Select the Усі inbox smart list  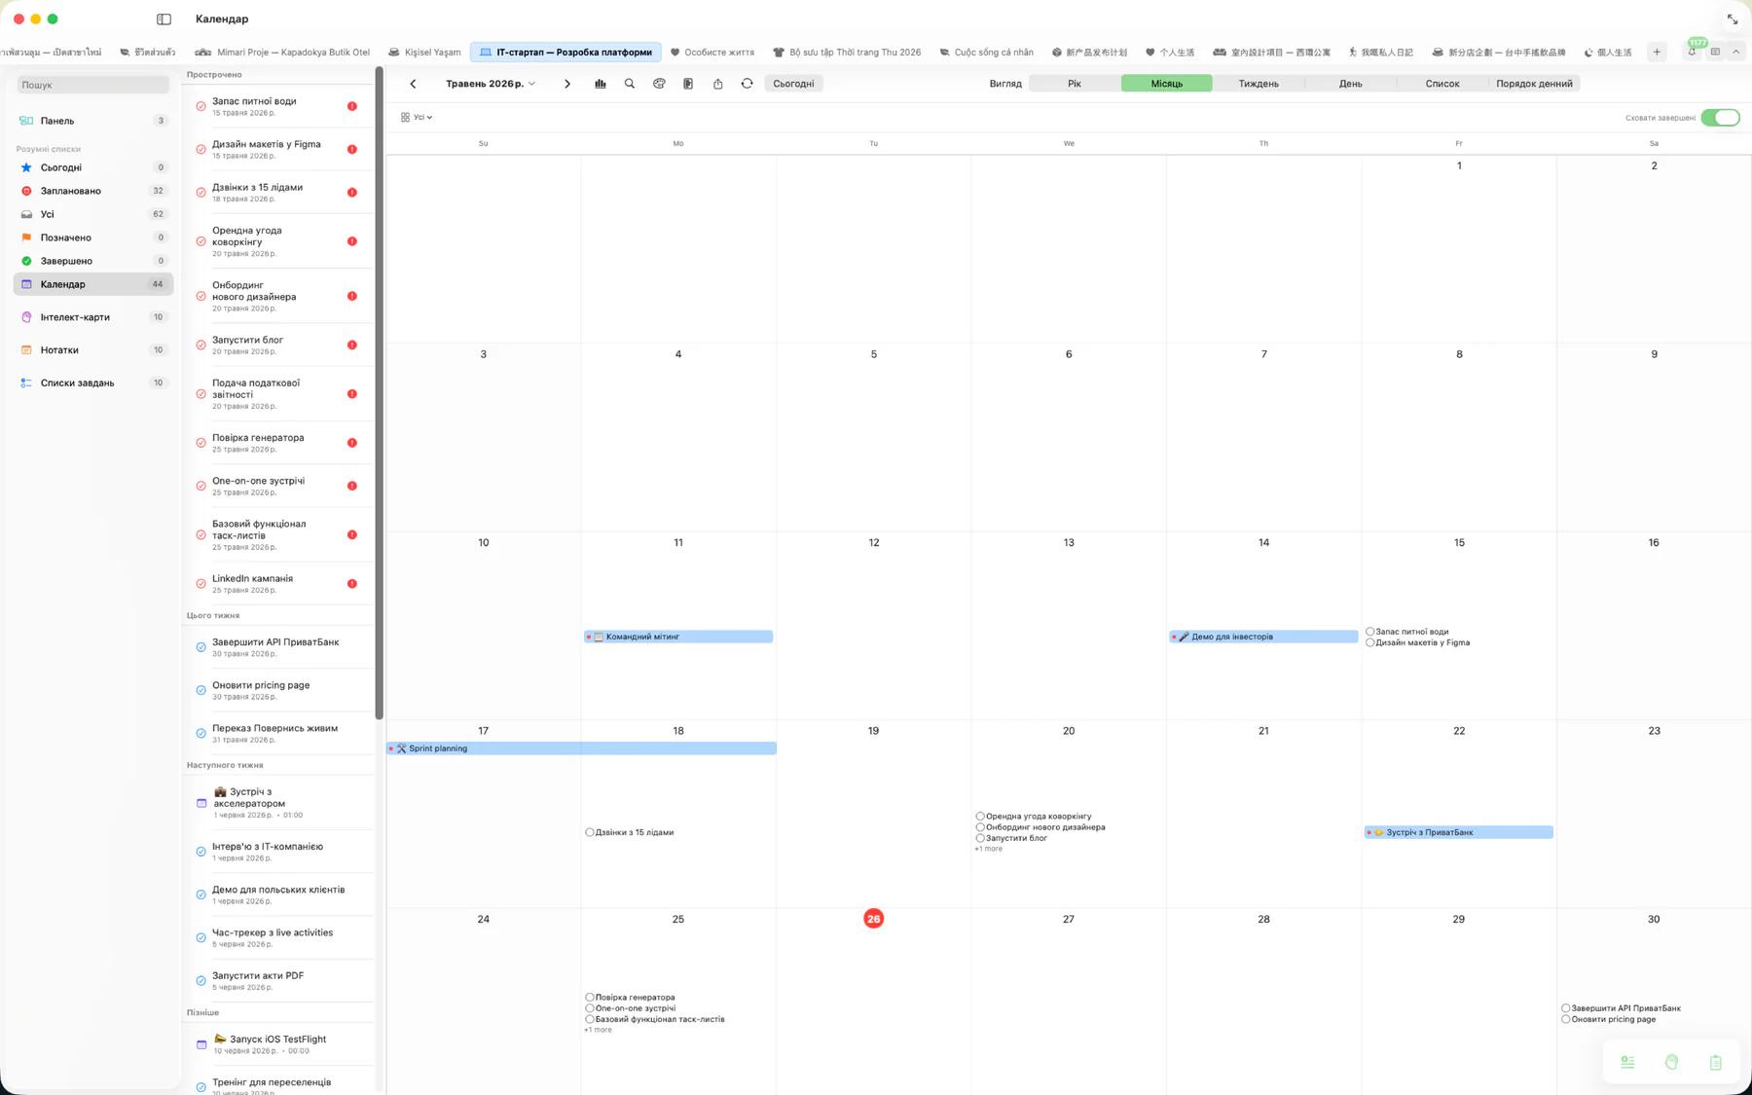[92, 214]
